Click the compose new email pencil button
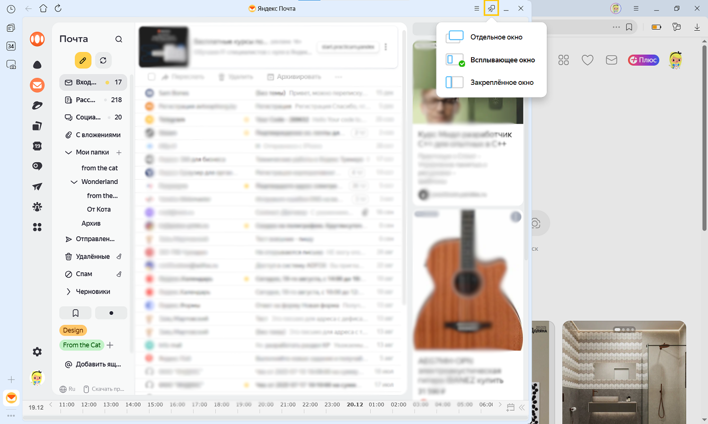This screenshot has height=424, width=708. click(83, 60)
